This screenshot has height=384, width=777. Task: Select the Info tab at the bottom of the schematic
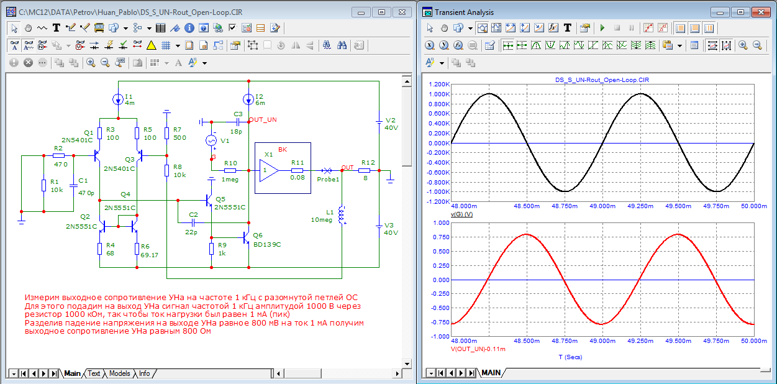pyautogui.click(x=144, y=373)
